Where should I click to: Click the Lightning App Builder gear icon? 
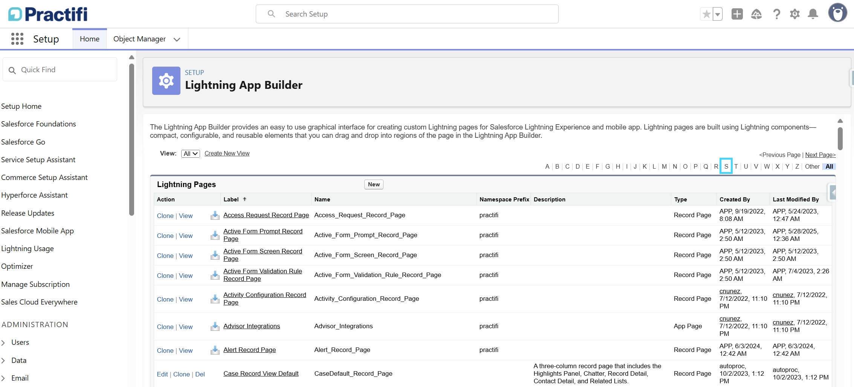point(166,81)
